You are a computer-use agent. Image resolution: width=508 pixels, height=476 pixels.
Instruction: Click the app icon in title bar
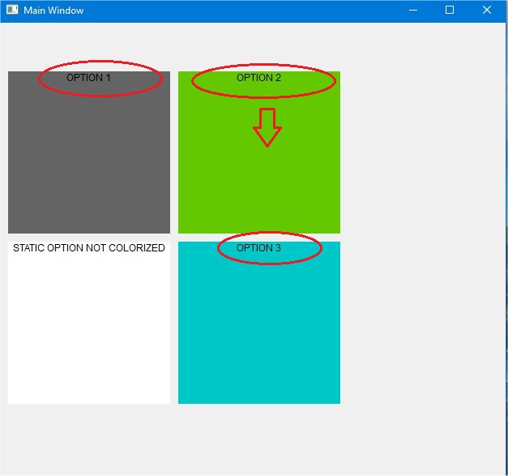[x=12, y=11]
